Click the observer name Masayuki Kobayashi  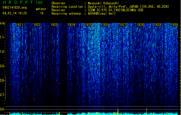(x=103, y=3)
